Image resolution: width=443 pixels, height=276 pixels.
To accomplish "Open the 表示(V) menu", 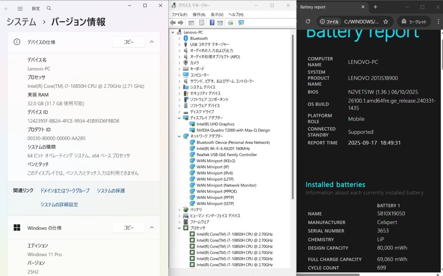I will click(217, 15).
